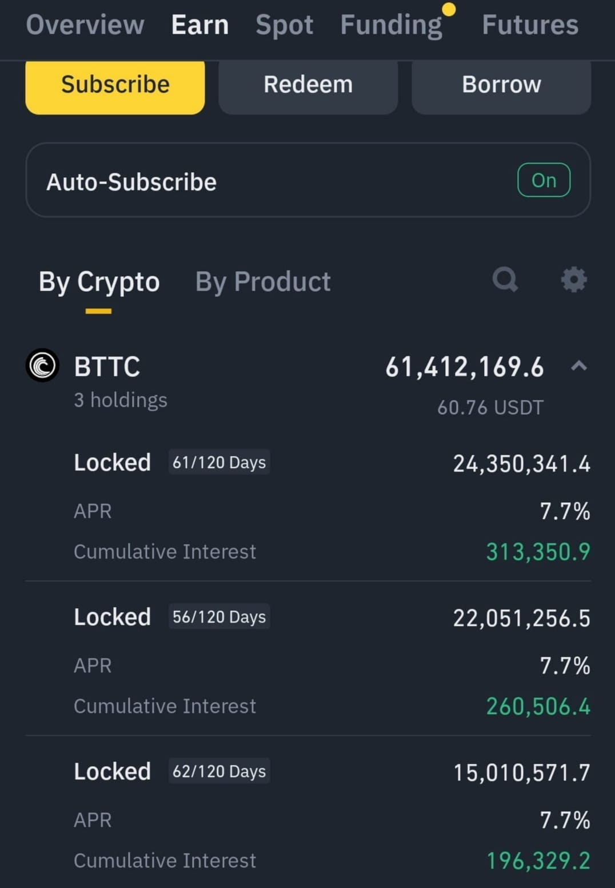
Task: Go to the Funding tab
Action: pyautogui.click(x=391, y=25)
